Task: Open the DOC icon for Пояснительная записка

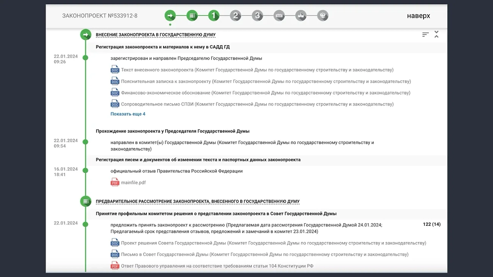Action: [x=114, y=81]
